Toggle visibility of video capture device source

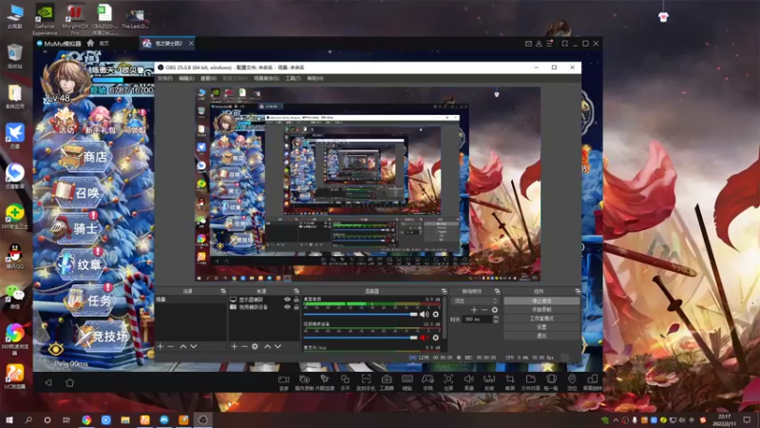click(x=287, y=307)
